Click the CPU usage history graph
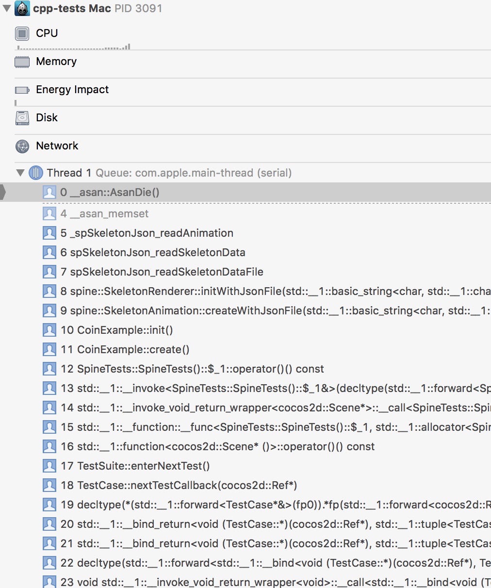Viewport: 491px width, 588px height. (x=73, y=47)
